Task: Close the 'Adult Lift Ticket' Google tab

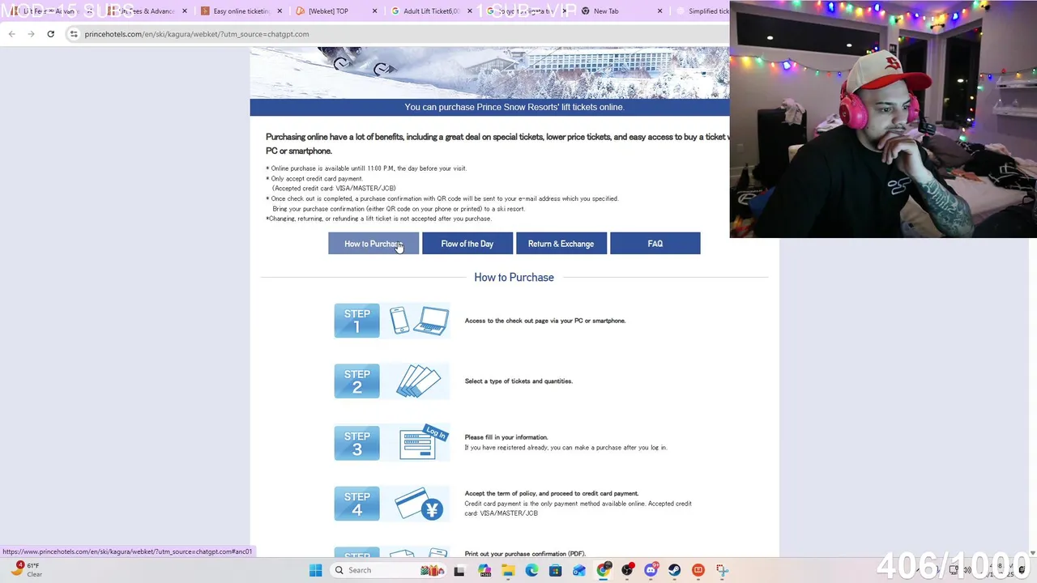Action: coord(470,11)
